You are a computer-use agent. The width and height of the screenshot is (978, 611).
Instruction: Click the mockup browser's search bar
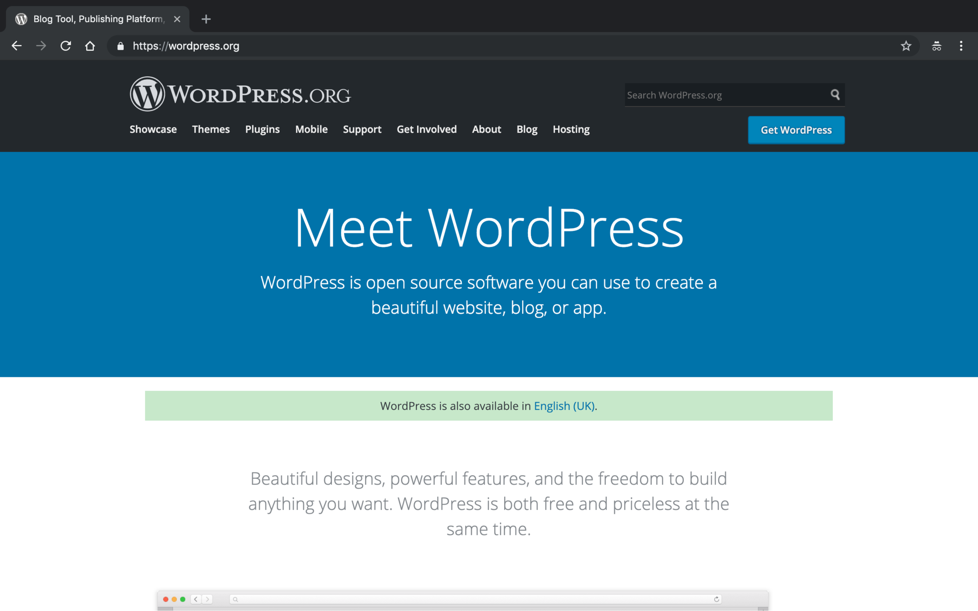475,599
